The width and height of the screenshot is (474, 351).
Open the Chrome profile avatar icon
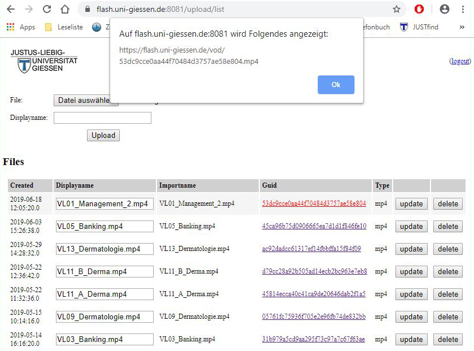[x=445, y=9]
